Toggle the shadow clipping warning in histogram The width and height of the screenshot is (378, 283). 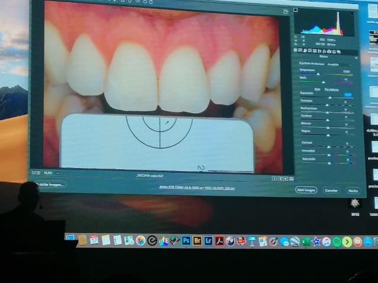point(295,10)
